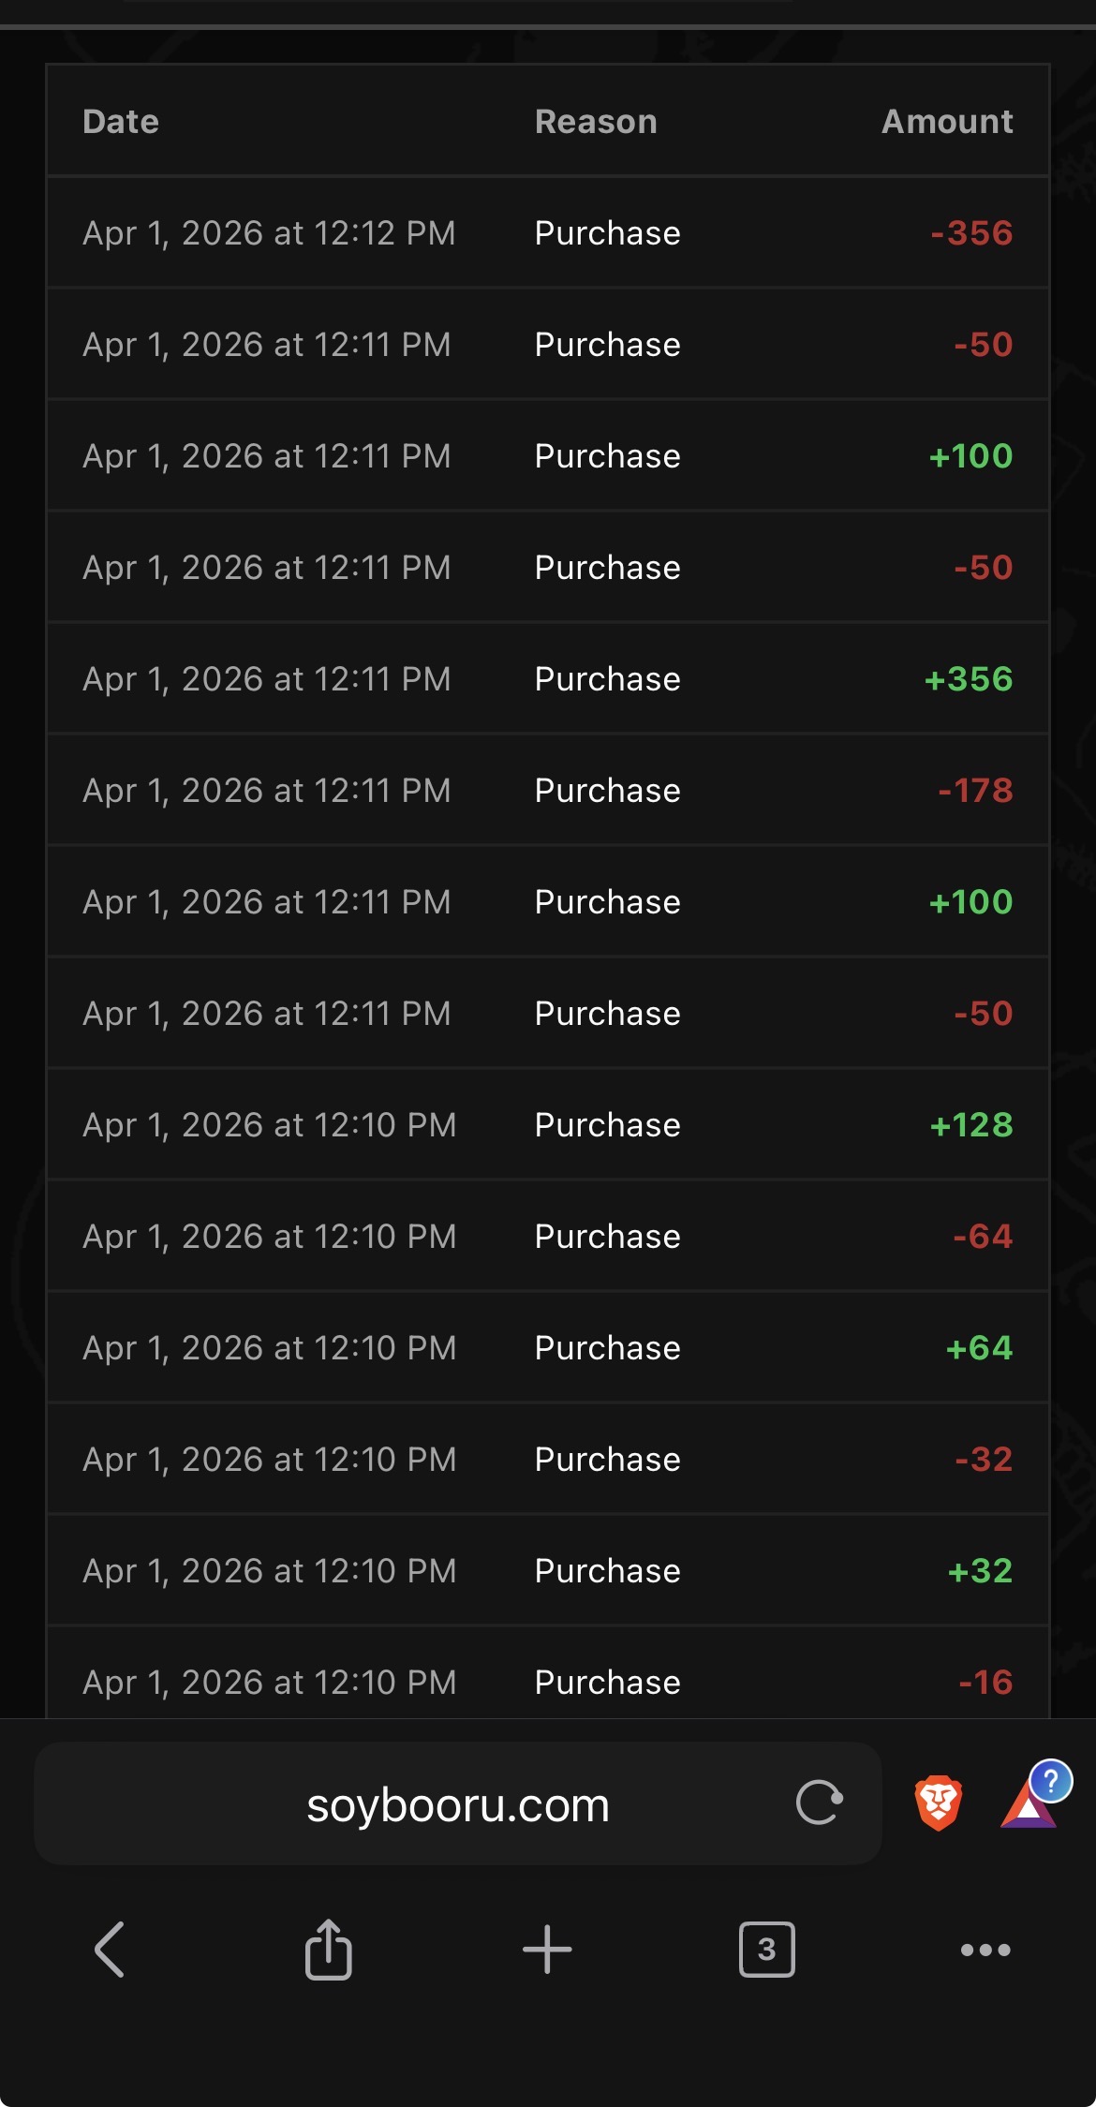The image size is (1096, 2107).
Task: Tap the soybooru.com address bar
Action: click(x=457, y=1804)
